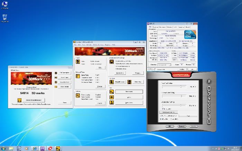Click the Edit button in Project section
The width and height of the screenshot is (242, 151).
point(100,68)
